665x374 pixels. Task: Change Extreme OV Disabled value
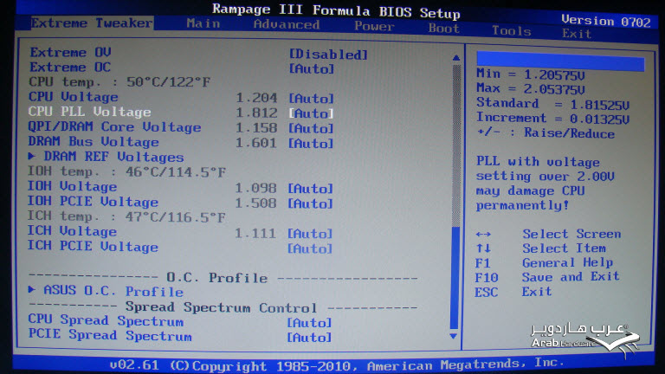[x=328, y=55]
